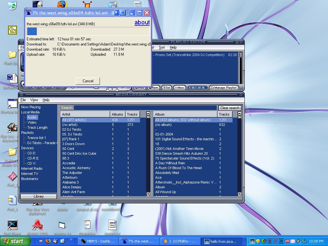Screen dimensions: 328x246
Task: Click the Clear search button
Action: (x=230, y=108)
